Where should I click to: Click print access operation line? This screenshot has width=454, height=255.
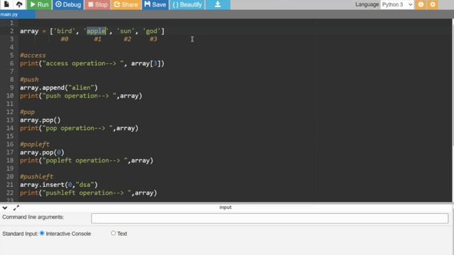(92, 63)
